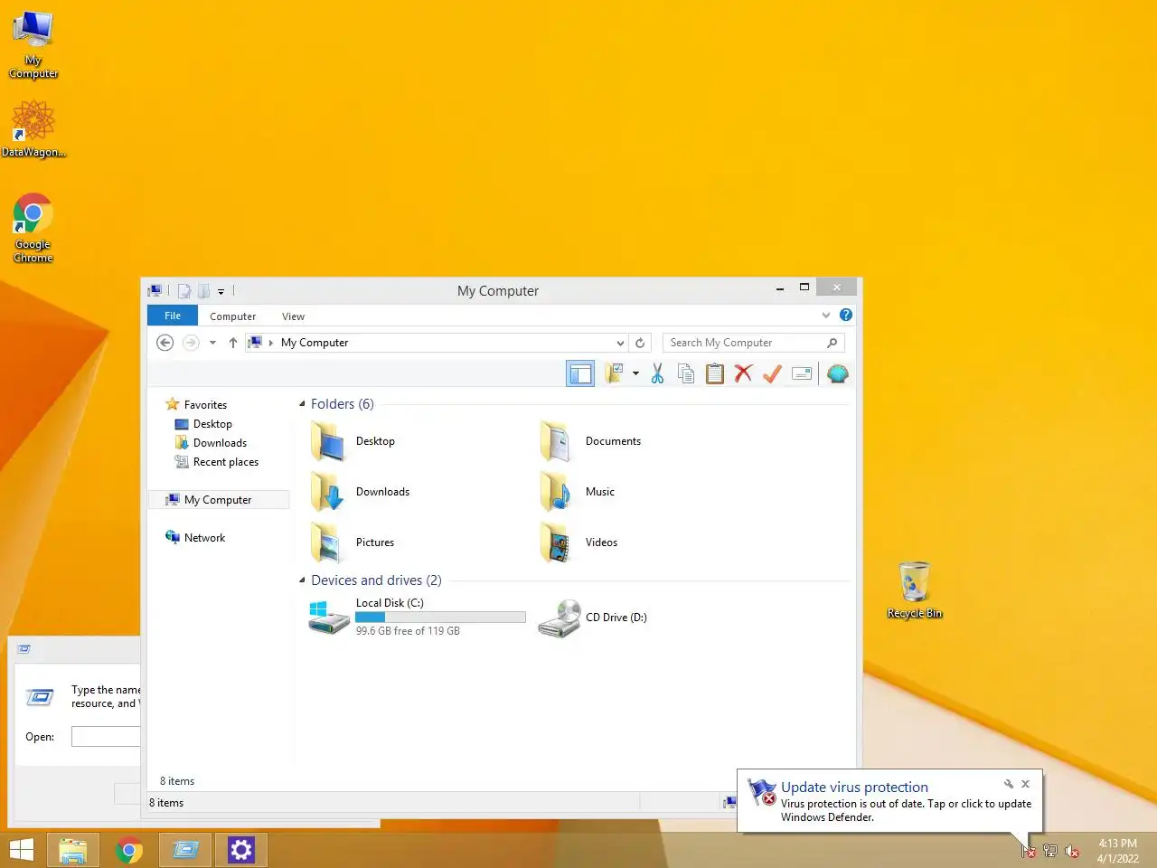Collapse the Folders (6) group
Screen dimensions: 1157x868
click(302, 404)
